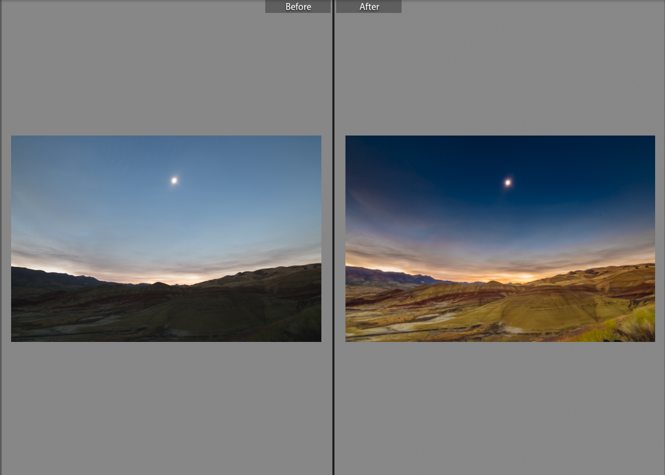This screenshot has height=475, width=665.
Task: Click the After label tab
Action: pos(368,6)
